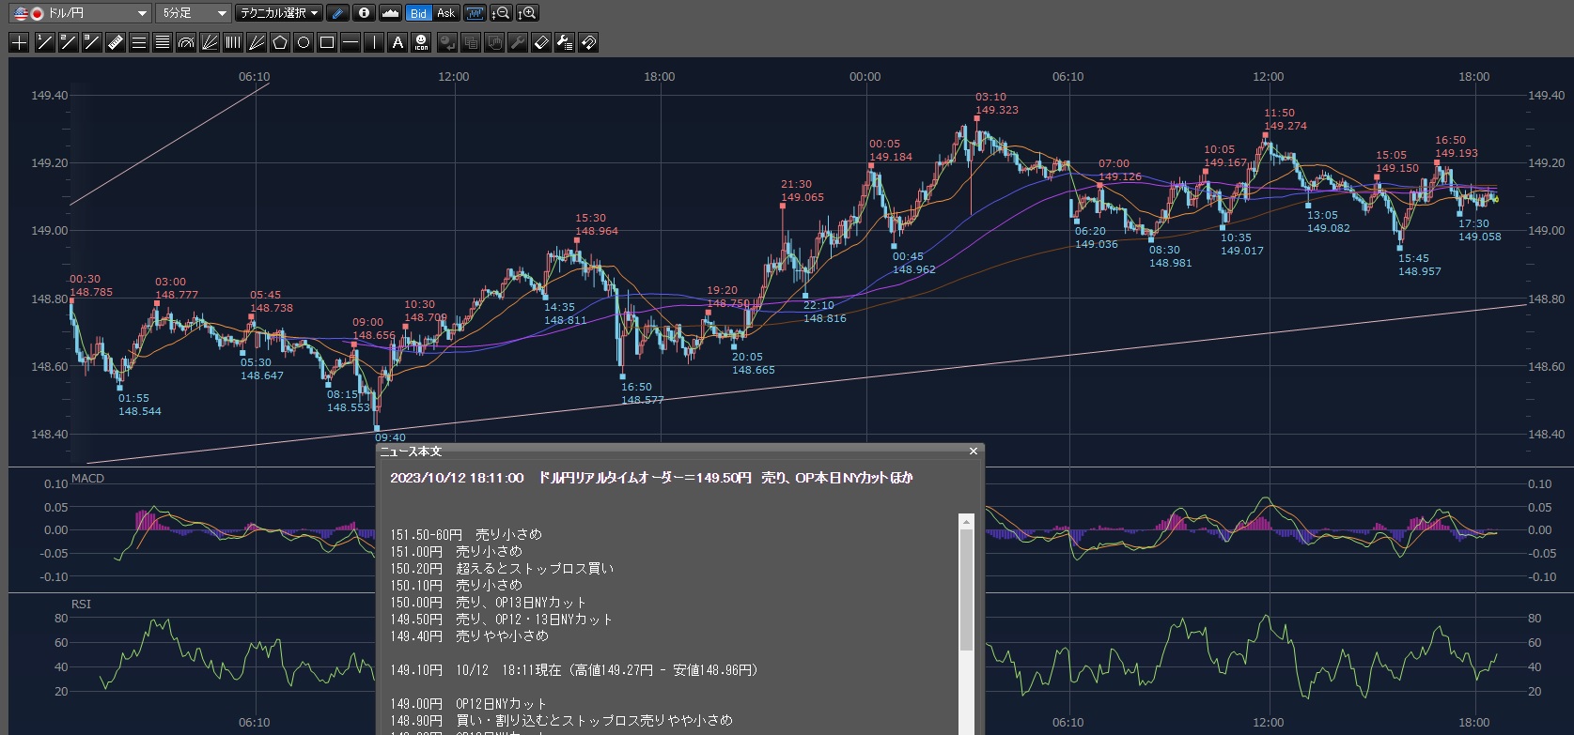The image size is (1574, 735).
Task: Select the ruler measurement tool
Action: [x=115, y=42]
